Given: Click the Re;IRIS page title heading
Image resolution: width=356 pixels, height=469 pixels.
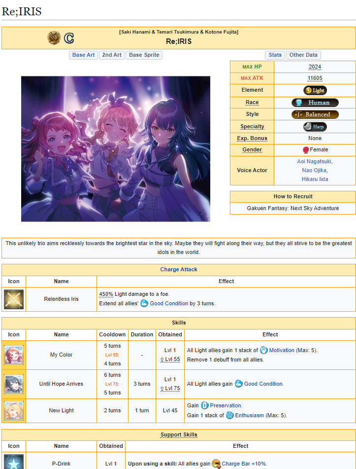Looking at the screenshot, I should pos(22,11).
